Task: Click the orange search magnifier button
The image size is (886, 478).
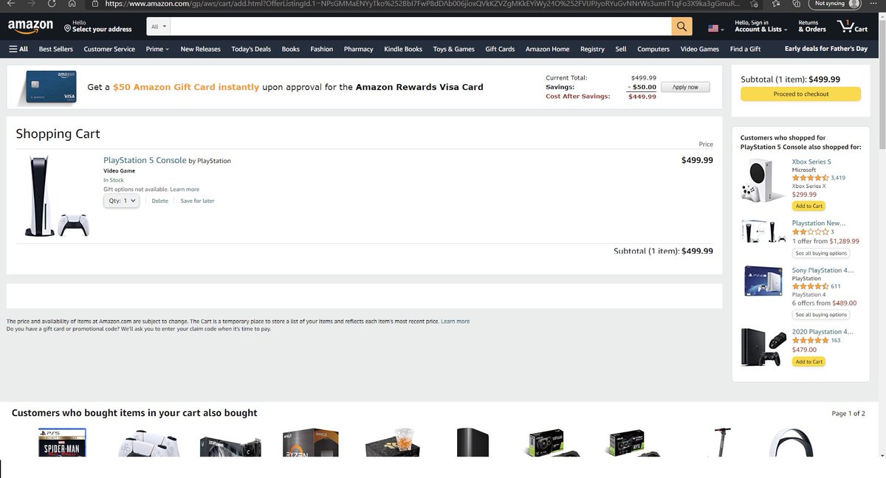Action: (681, 27)
